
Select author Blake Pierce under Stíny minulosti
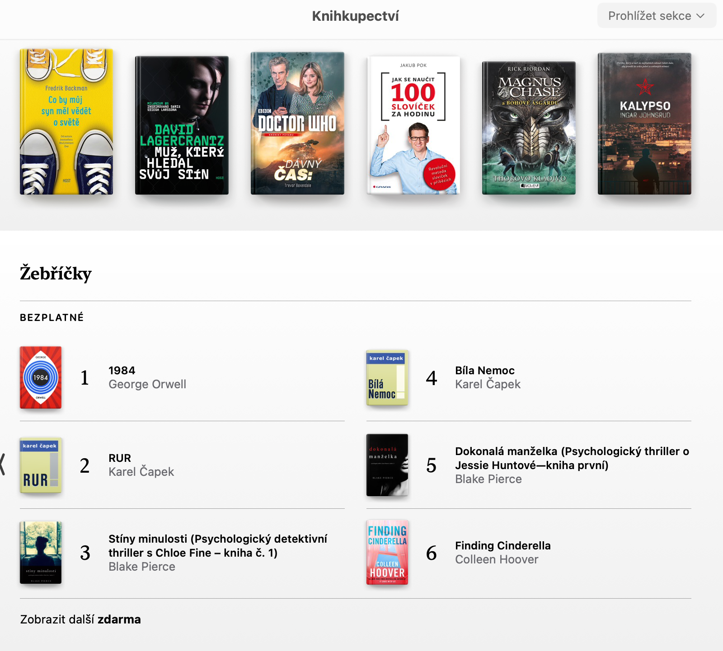[142, 567]
